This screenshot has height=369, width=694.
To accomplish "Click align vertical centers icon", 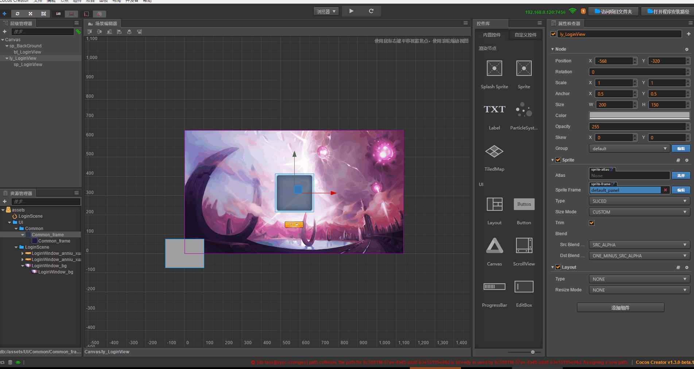I will (x=100, y=32).
